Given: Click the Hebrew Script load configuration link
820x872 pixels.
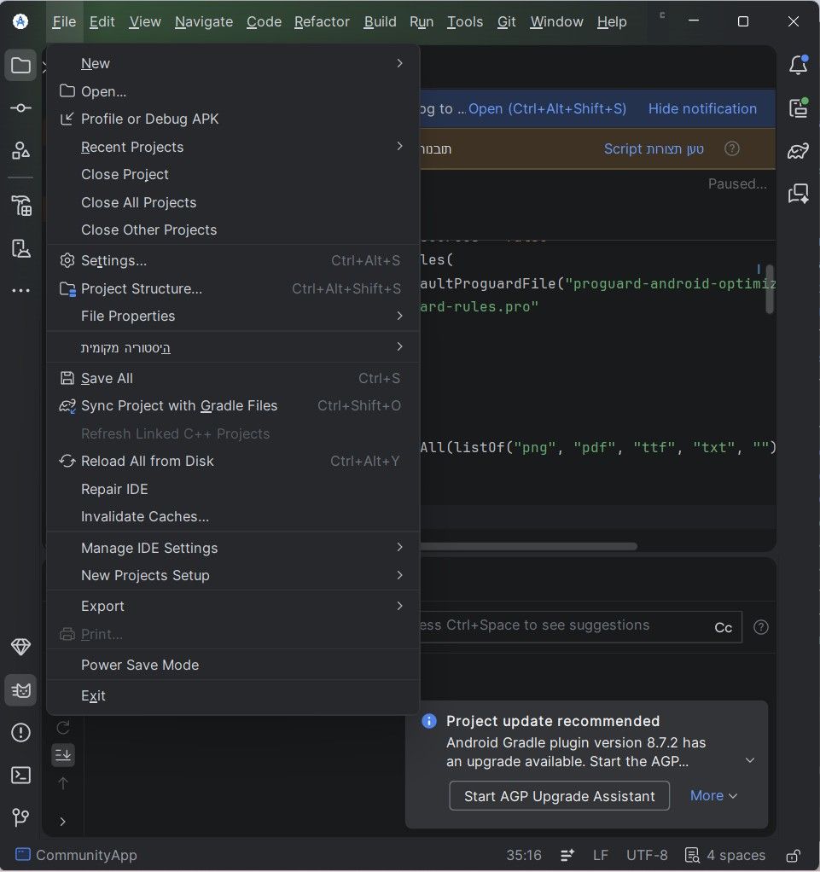Looking at the screenshot, I should (654, 148).
